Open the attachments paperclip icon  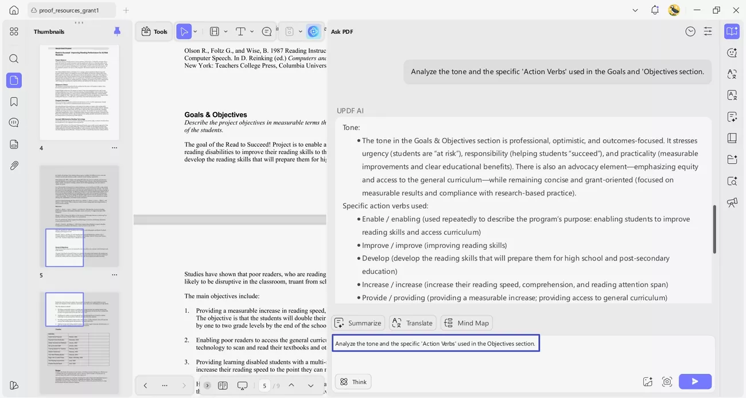[x=14, y=165]
